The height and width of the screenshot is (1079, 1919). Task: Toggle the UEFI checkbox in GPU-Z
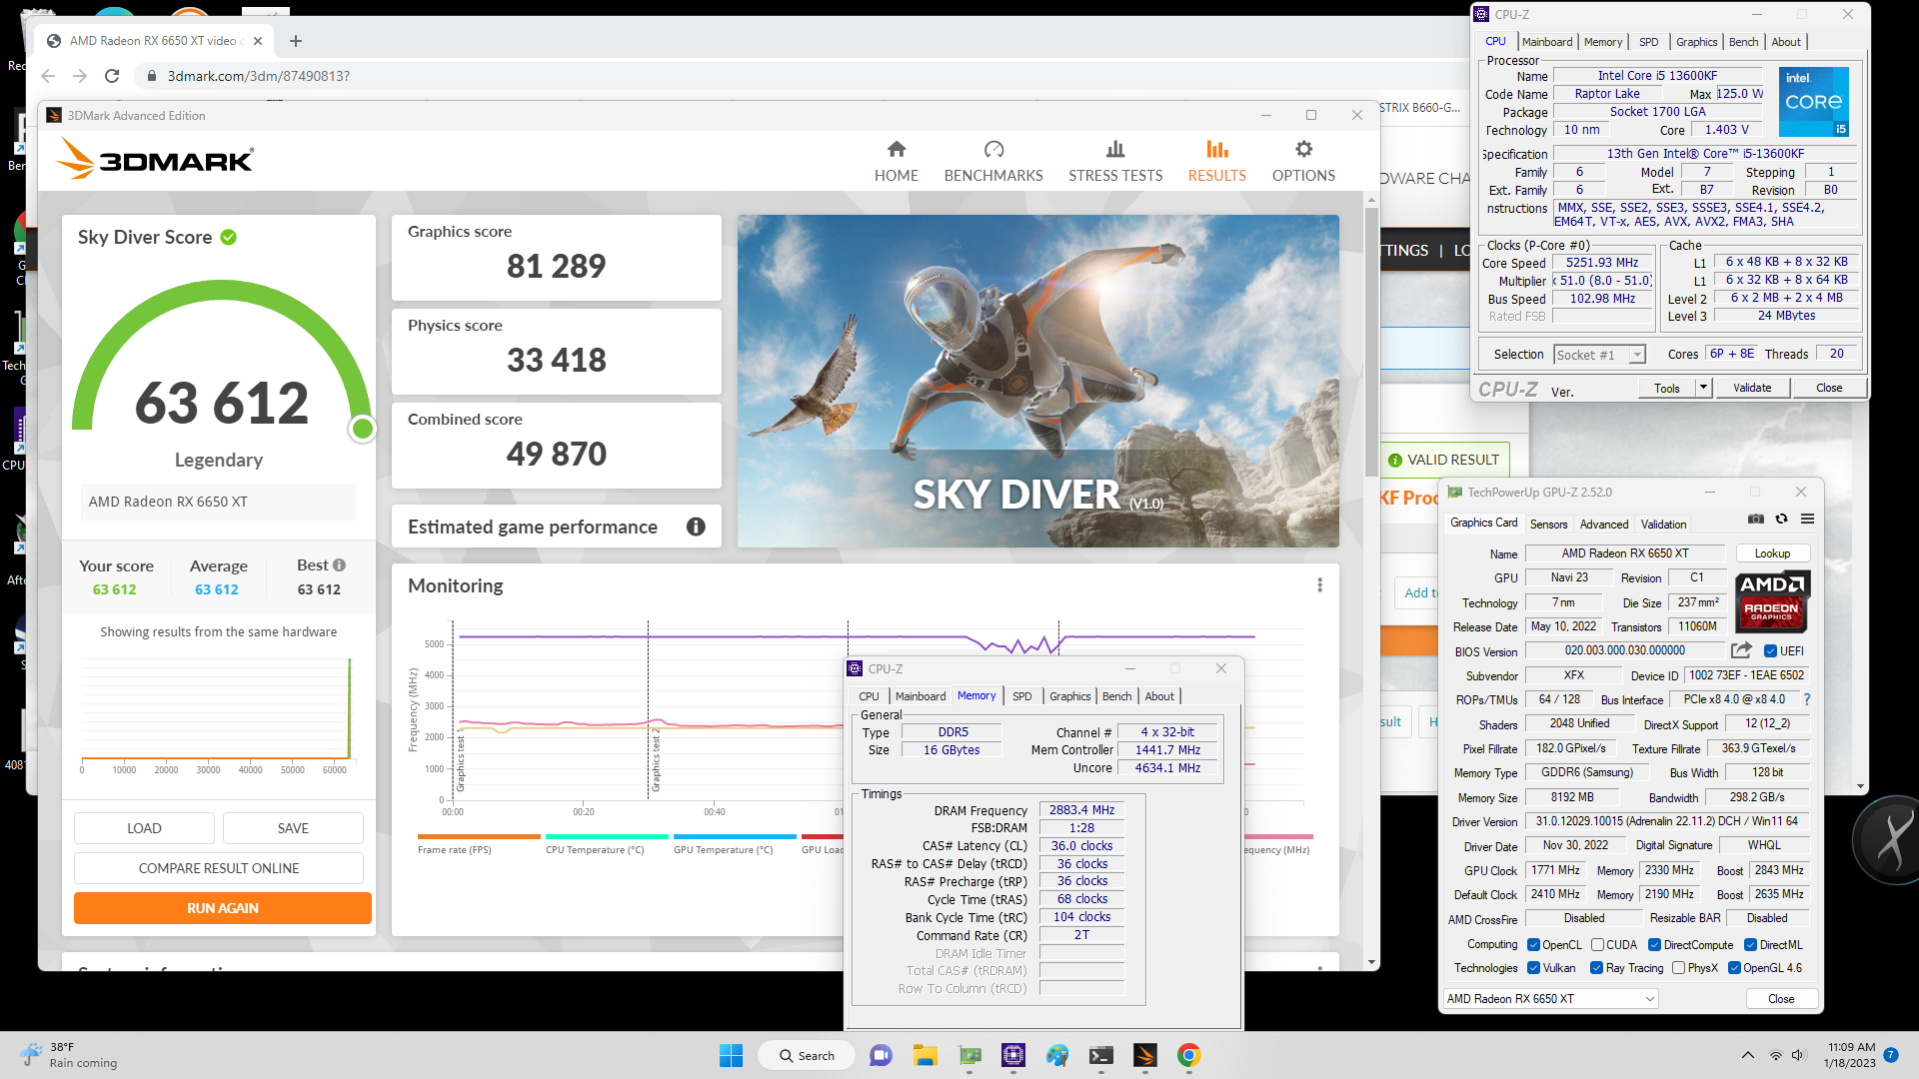click(1770, 651)
